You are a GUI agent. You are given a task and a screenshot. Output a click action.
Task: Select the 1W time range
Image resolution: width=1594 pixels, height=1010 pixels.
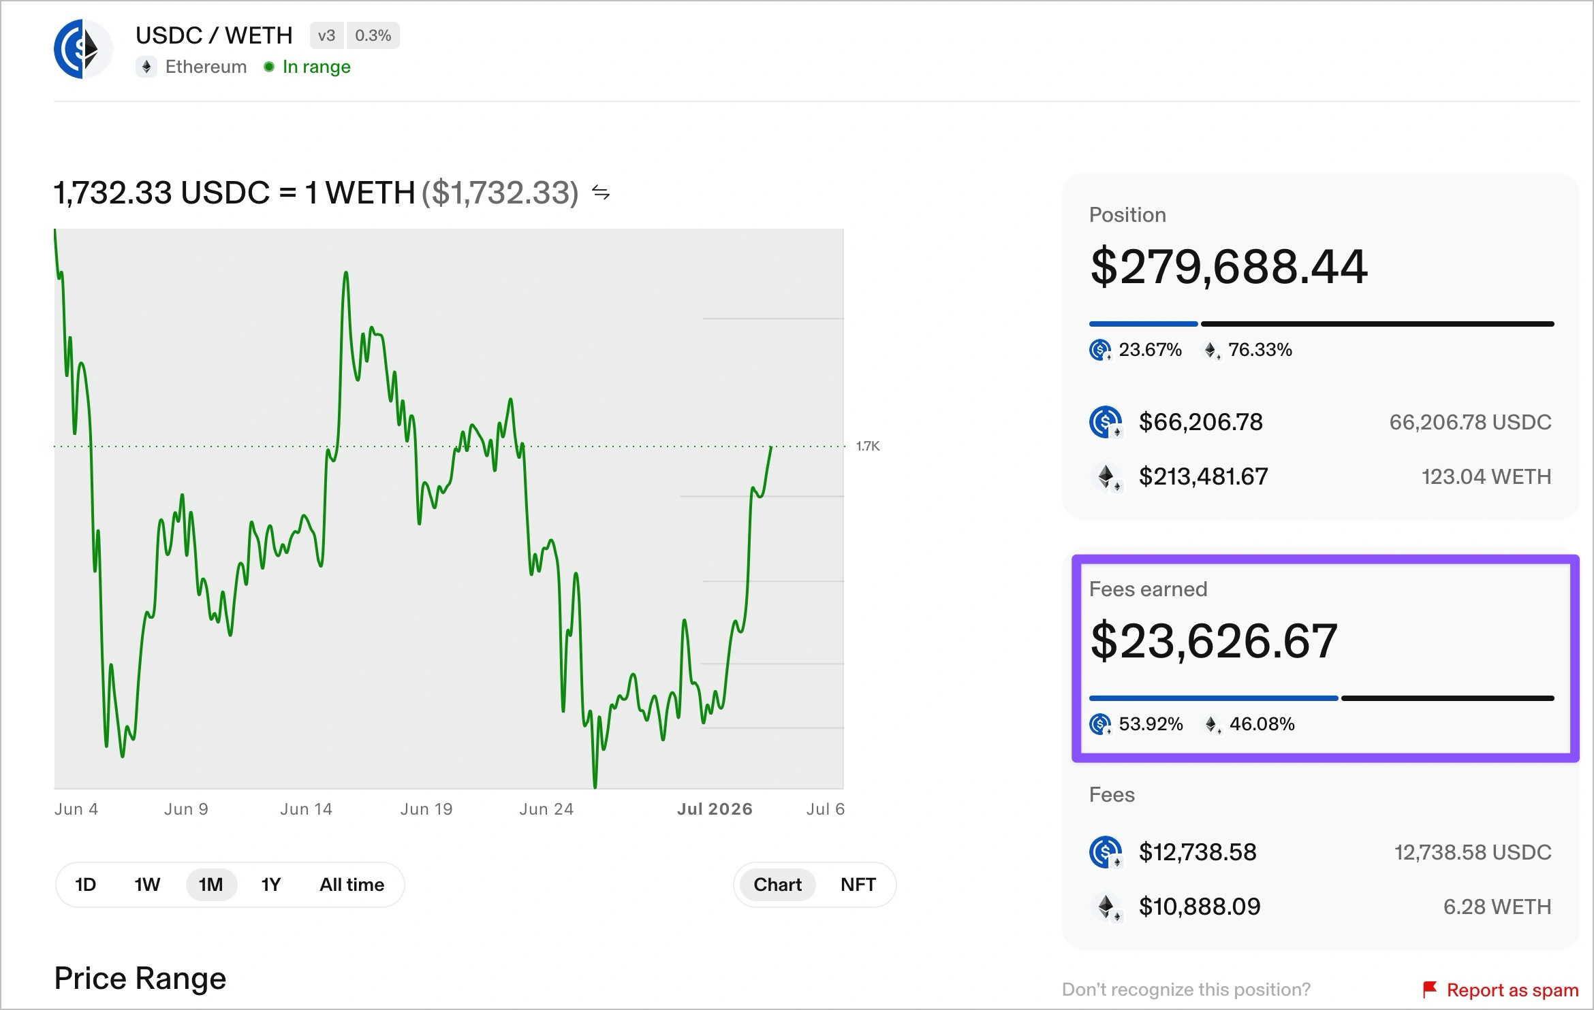(x=147, y=885)
